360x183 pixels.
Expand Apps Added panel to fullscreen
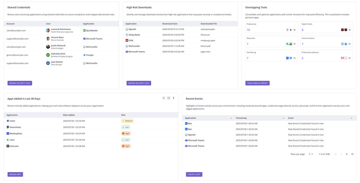pyautogui.click(x=169, y=98)
